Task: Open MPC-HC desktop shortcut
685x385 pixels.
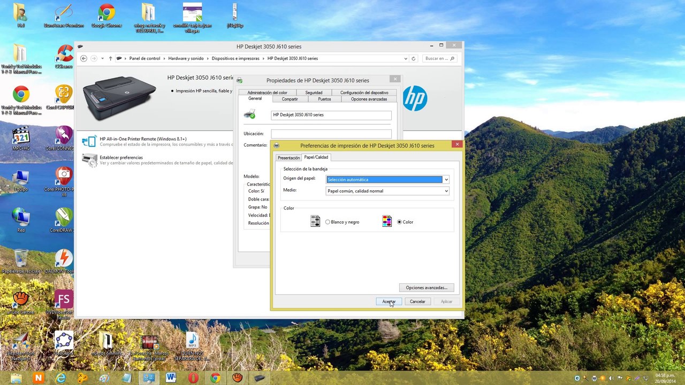Action: click(x=21, y=138)
